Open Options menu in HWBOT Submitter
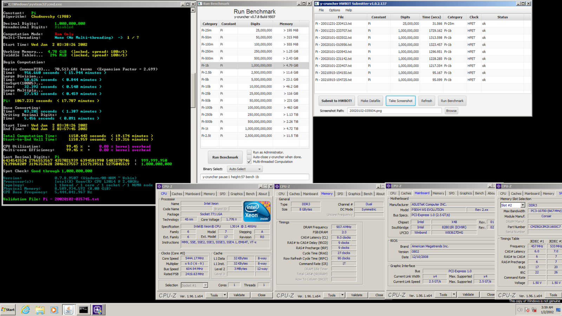The width and height of the screenshot is (562, 316). click(334, 10)
